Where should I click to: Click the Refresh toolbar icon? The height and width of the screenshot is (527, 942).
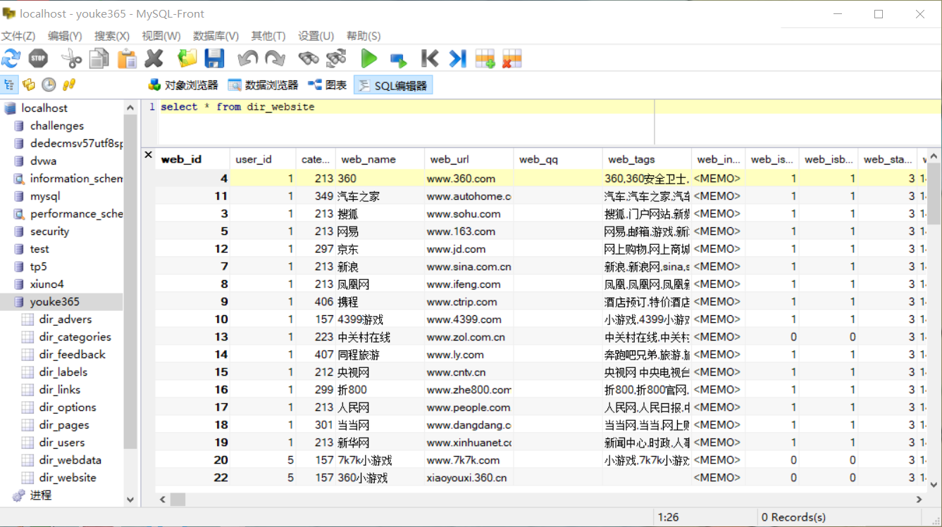pos(11,58)
